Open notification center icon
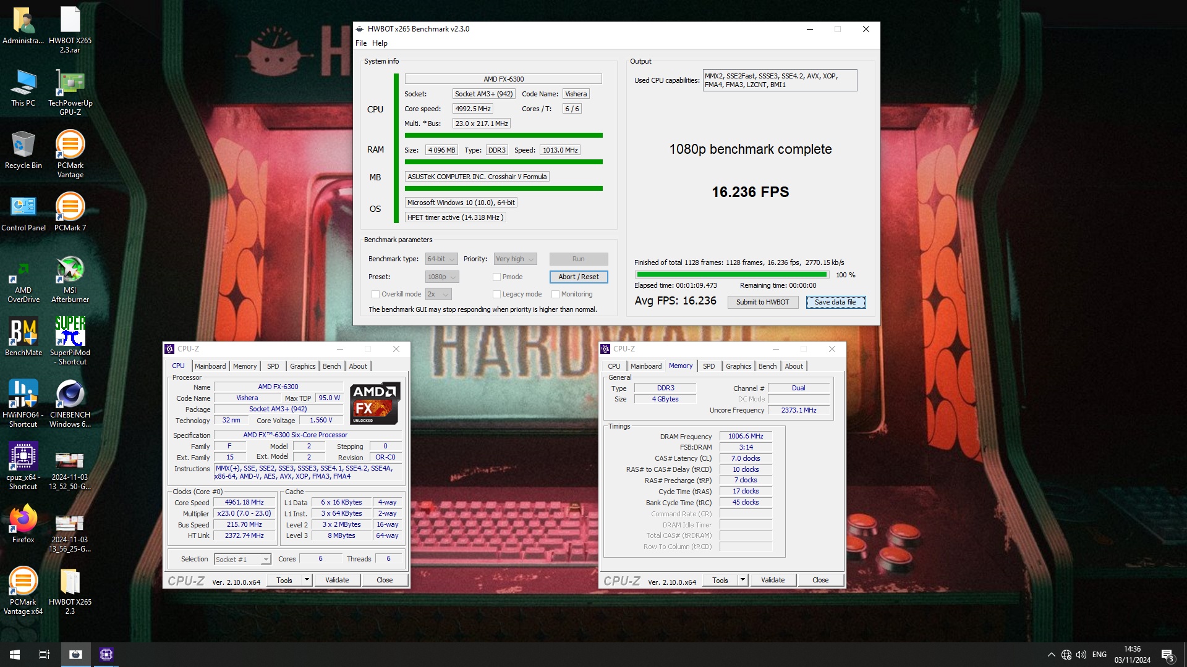This screenshot has height=667, width=1187. 1167,655
